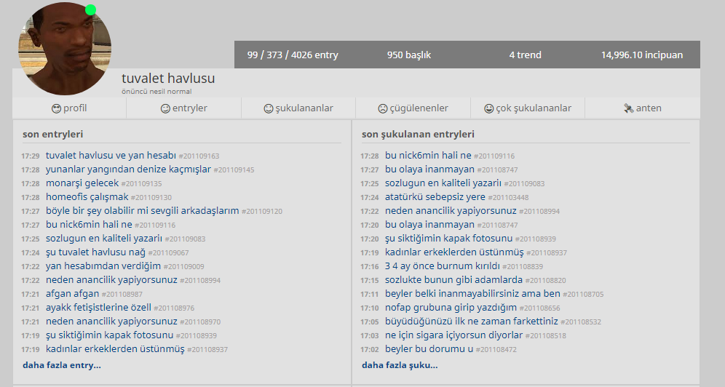Click entry ID #201109163

199,156
